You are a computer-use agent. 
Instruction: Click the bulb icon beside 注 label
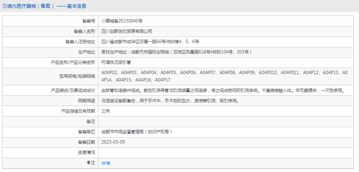pyautogui.click(x=88, y=163)
